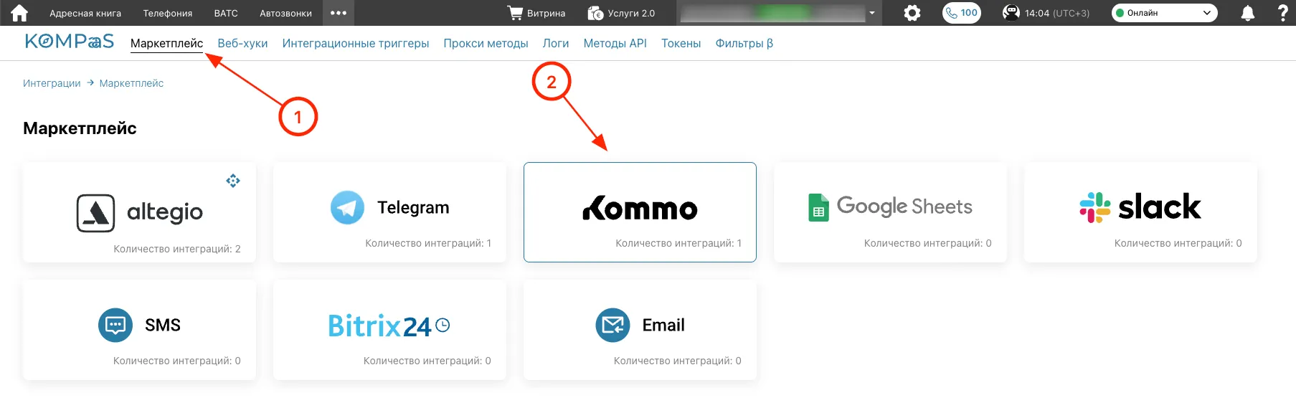Open Телефония menu

click(x=168, y=13)
